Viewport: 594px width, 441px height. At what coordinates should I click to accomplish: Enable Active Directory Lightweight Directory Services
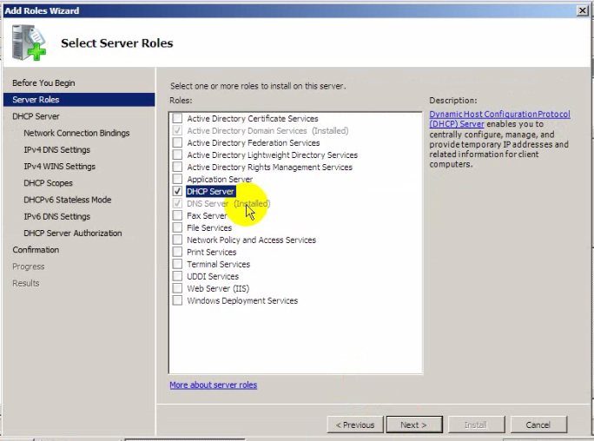(177, 155)
